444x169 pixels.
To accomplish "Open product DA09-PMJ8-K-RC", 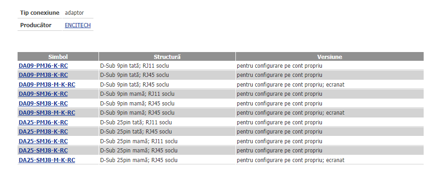I will tap(43, 75).
